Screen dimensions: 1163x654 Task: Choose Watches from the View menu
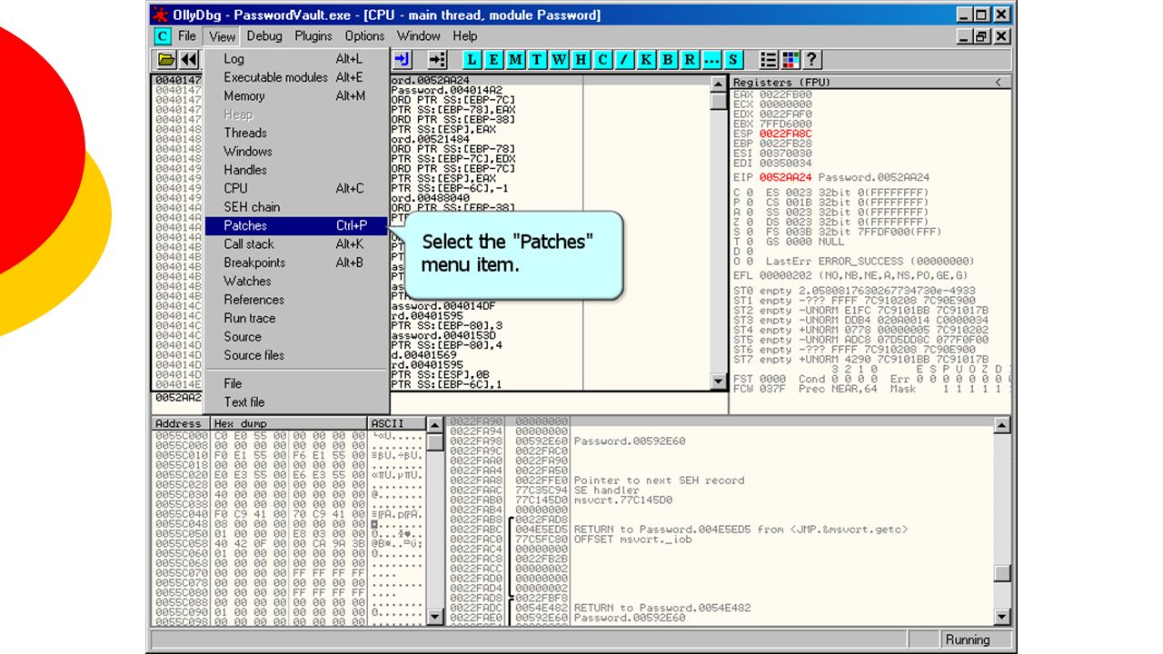tap(296, 281)
